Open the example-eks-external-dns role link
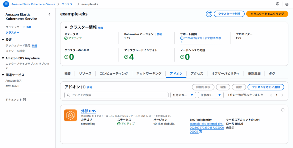The image size is (293, 148). (x=207, y=128)
